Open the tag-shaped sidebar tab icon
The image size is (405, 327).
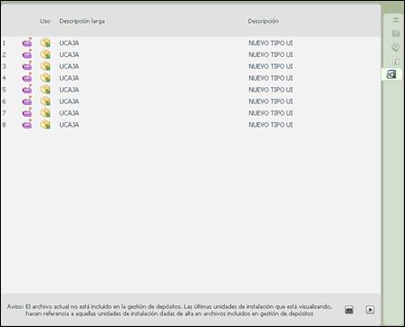(x=396, y=47)
